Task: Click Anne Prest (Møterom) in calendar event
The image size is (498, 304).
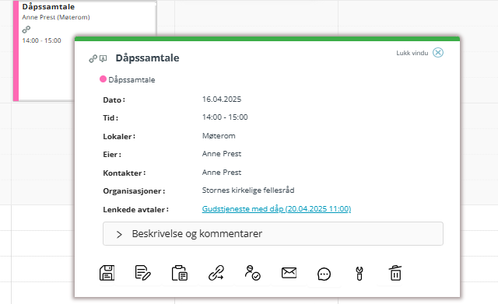Action: click(56, 17)
